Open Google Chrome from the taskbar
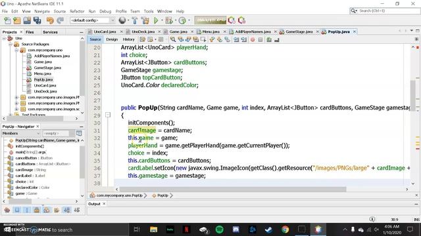The width and height of the screenshot is (421, 236). 285,229
